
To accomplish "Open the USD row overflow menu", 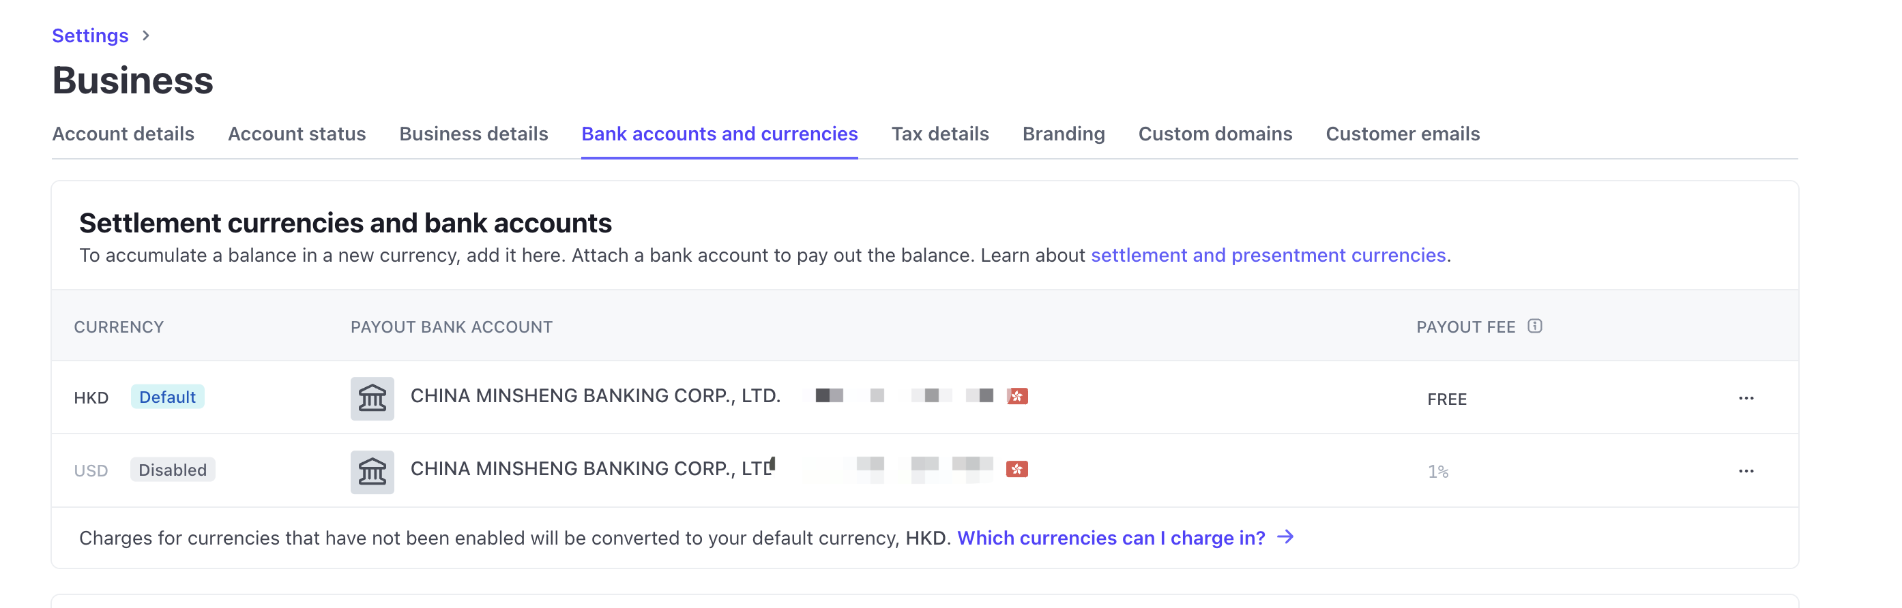I will tap(1746, 471).
